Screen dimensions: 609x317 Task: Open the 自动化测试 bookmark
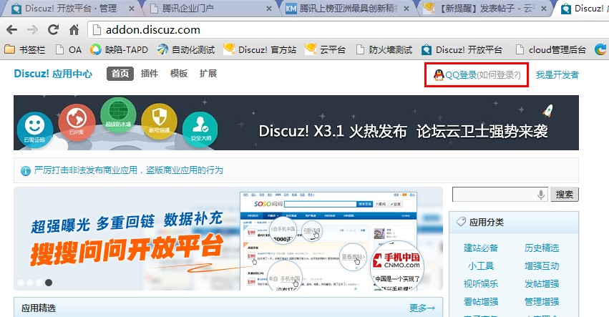coord(186,49)
